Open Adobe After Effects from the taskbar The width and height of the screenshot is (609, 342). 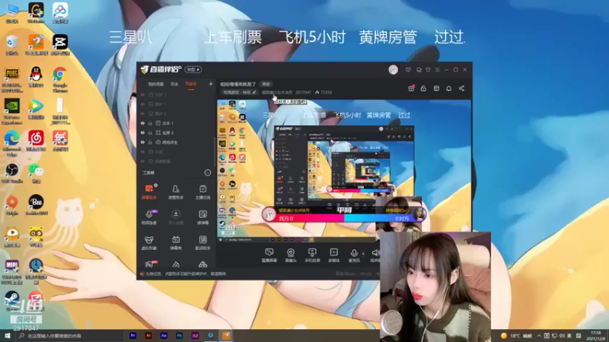pyautogui.click(x=164, y=335)
